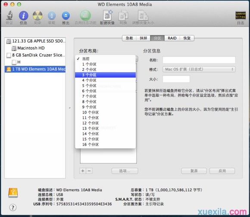
Task: Select 121.33 GB APPLE SSD disk
Action: [35, 41]
